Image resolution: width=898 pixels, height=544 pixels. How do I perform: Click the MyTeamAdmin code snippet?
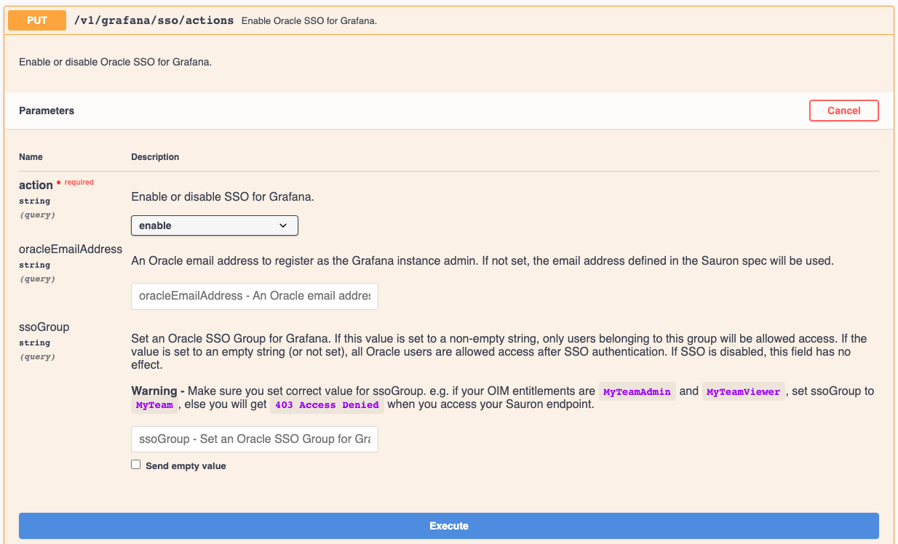637,392
